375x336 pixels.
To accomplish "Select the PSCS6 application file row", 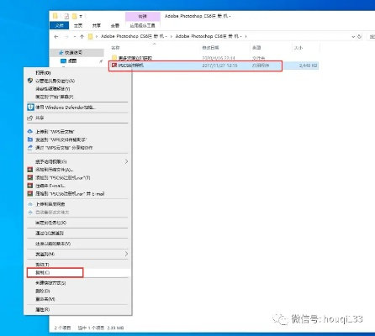I will point(214,66).
